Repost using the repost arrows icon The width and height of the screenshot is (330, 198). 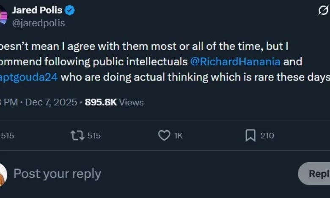click(77, 136)
